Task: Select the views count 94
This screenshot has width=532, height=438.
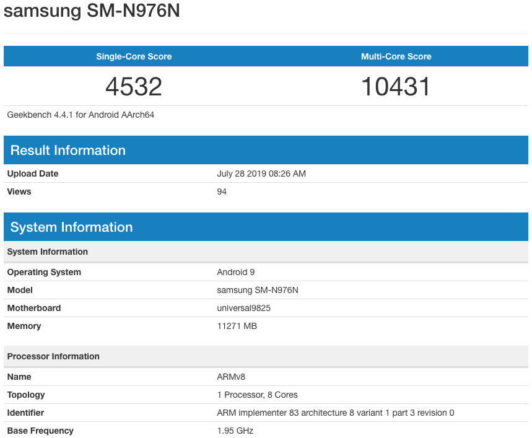Action: (222, 191)
